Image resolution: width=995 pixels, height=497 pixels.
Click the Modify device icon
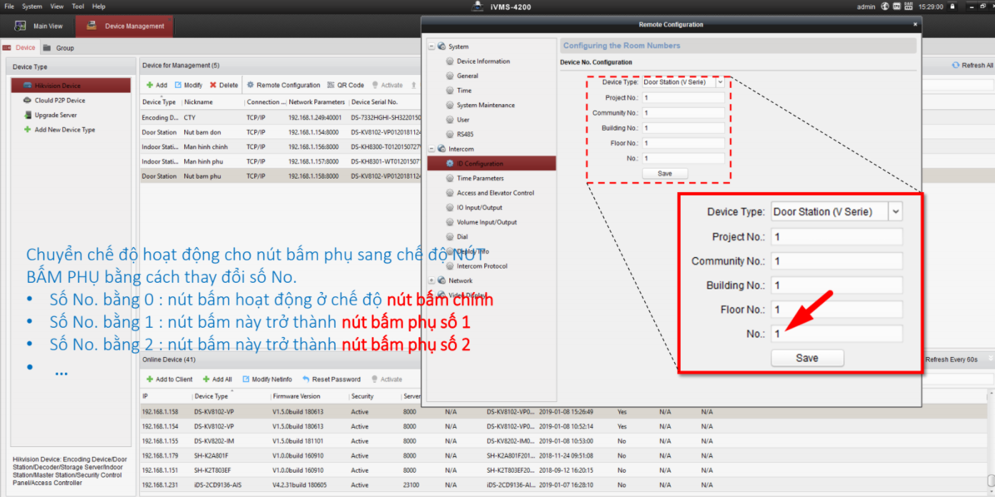(178, 85)
